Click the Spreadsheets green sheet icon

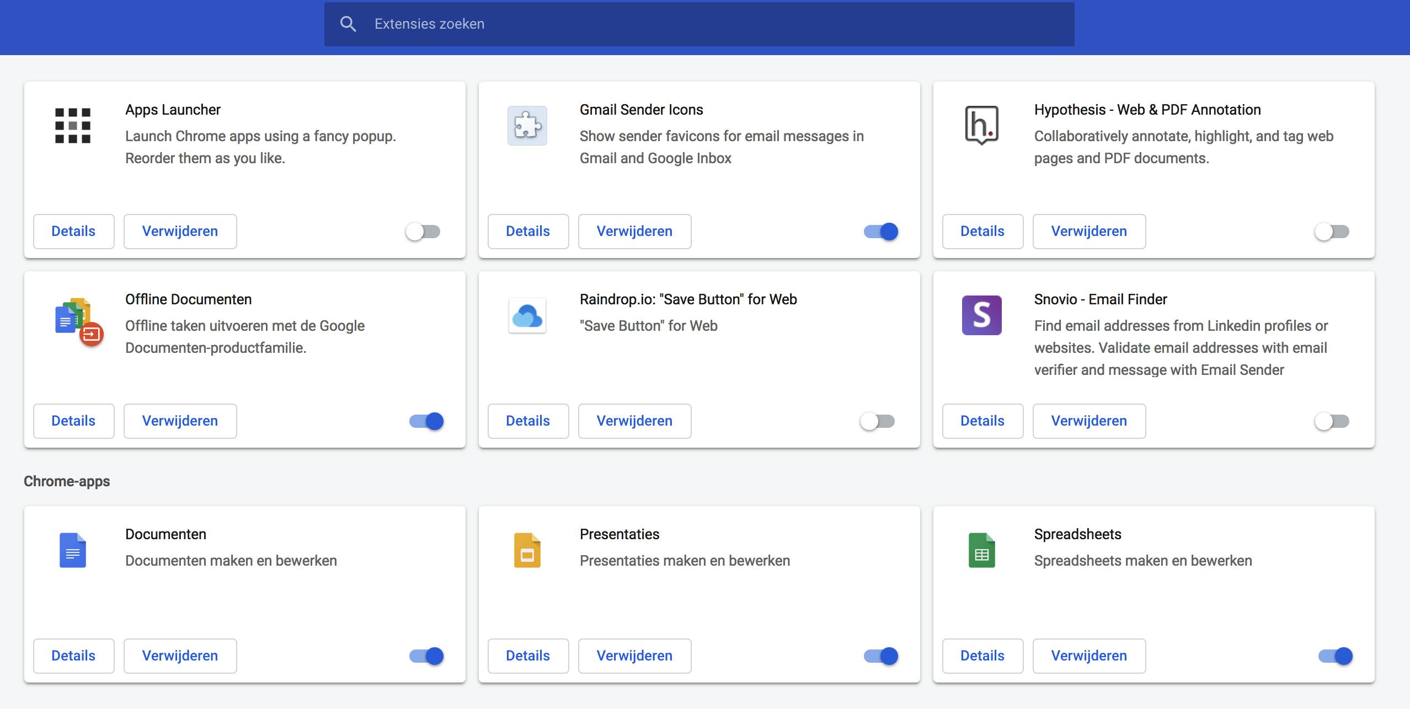982,550
